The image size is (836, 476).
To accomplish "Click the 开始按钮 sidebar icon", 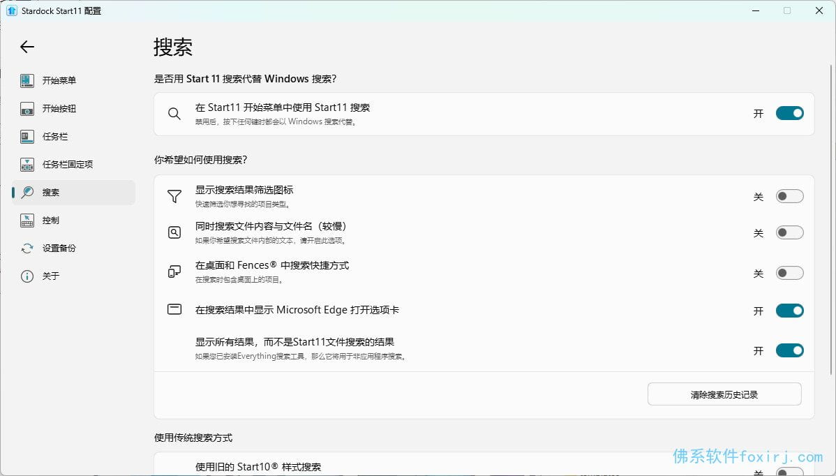I will pyautogui.click(x=27, y=109).
